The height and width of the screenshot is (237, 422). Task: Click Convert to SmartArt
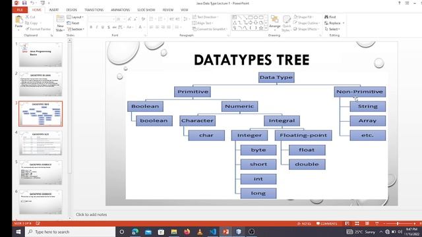(x=210, y=29)
